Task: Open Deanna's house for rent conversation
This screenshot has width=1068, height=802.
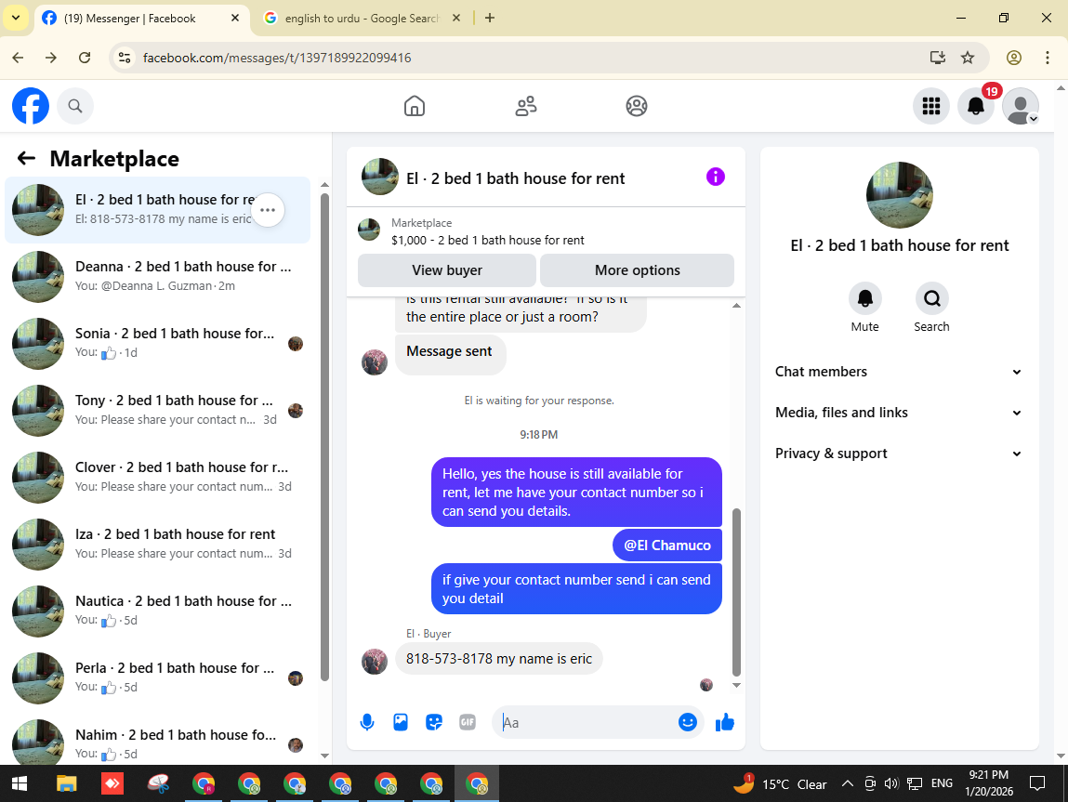Action: [157, 276]
